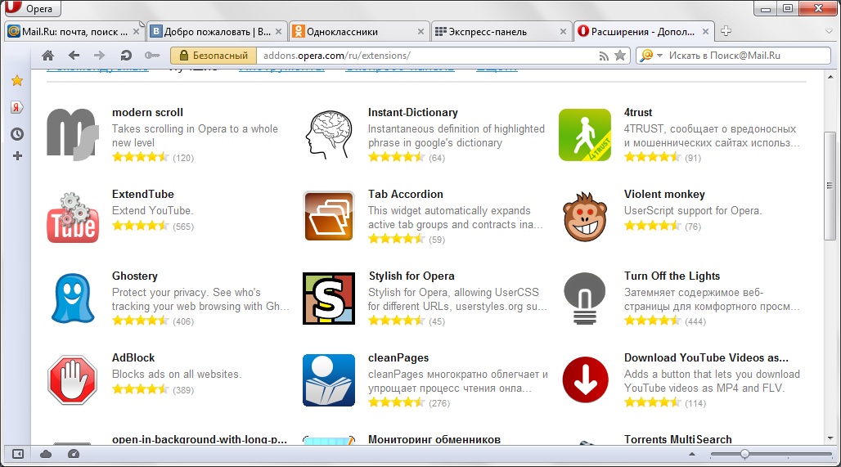Open the Yandex panel in sidebar
841x467 pixels.
17,107
